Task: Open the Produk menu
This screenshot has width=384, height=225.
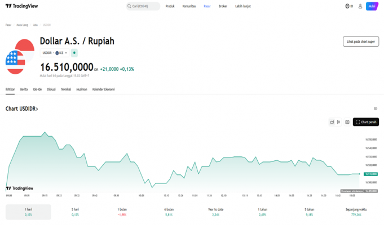Action: (170, 6)
